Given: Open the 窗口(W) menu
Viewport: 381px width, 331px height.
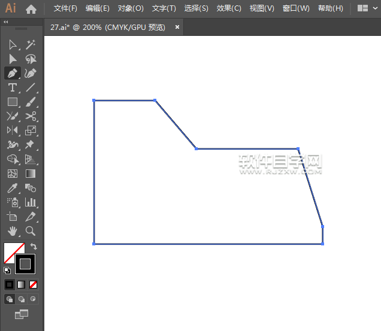Looking at the screenshot, I should click(296, 8).
